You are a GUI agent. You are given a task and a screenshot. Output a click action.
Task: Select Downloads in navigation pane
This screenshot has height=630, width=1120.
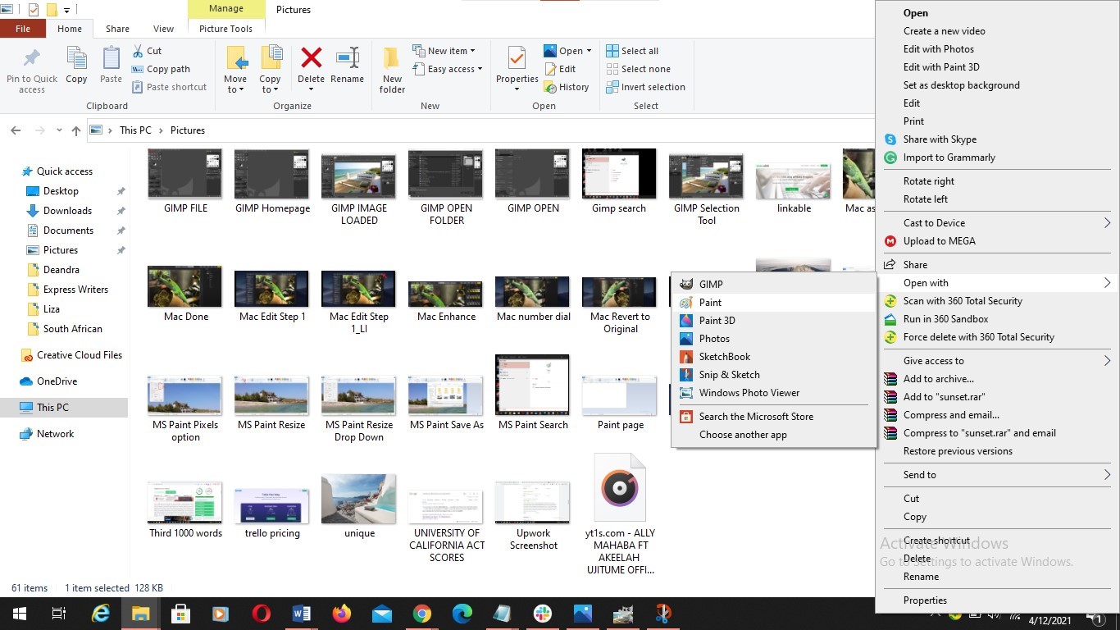67,211
